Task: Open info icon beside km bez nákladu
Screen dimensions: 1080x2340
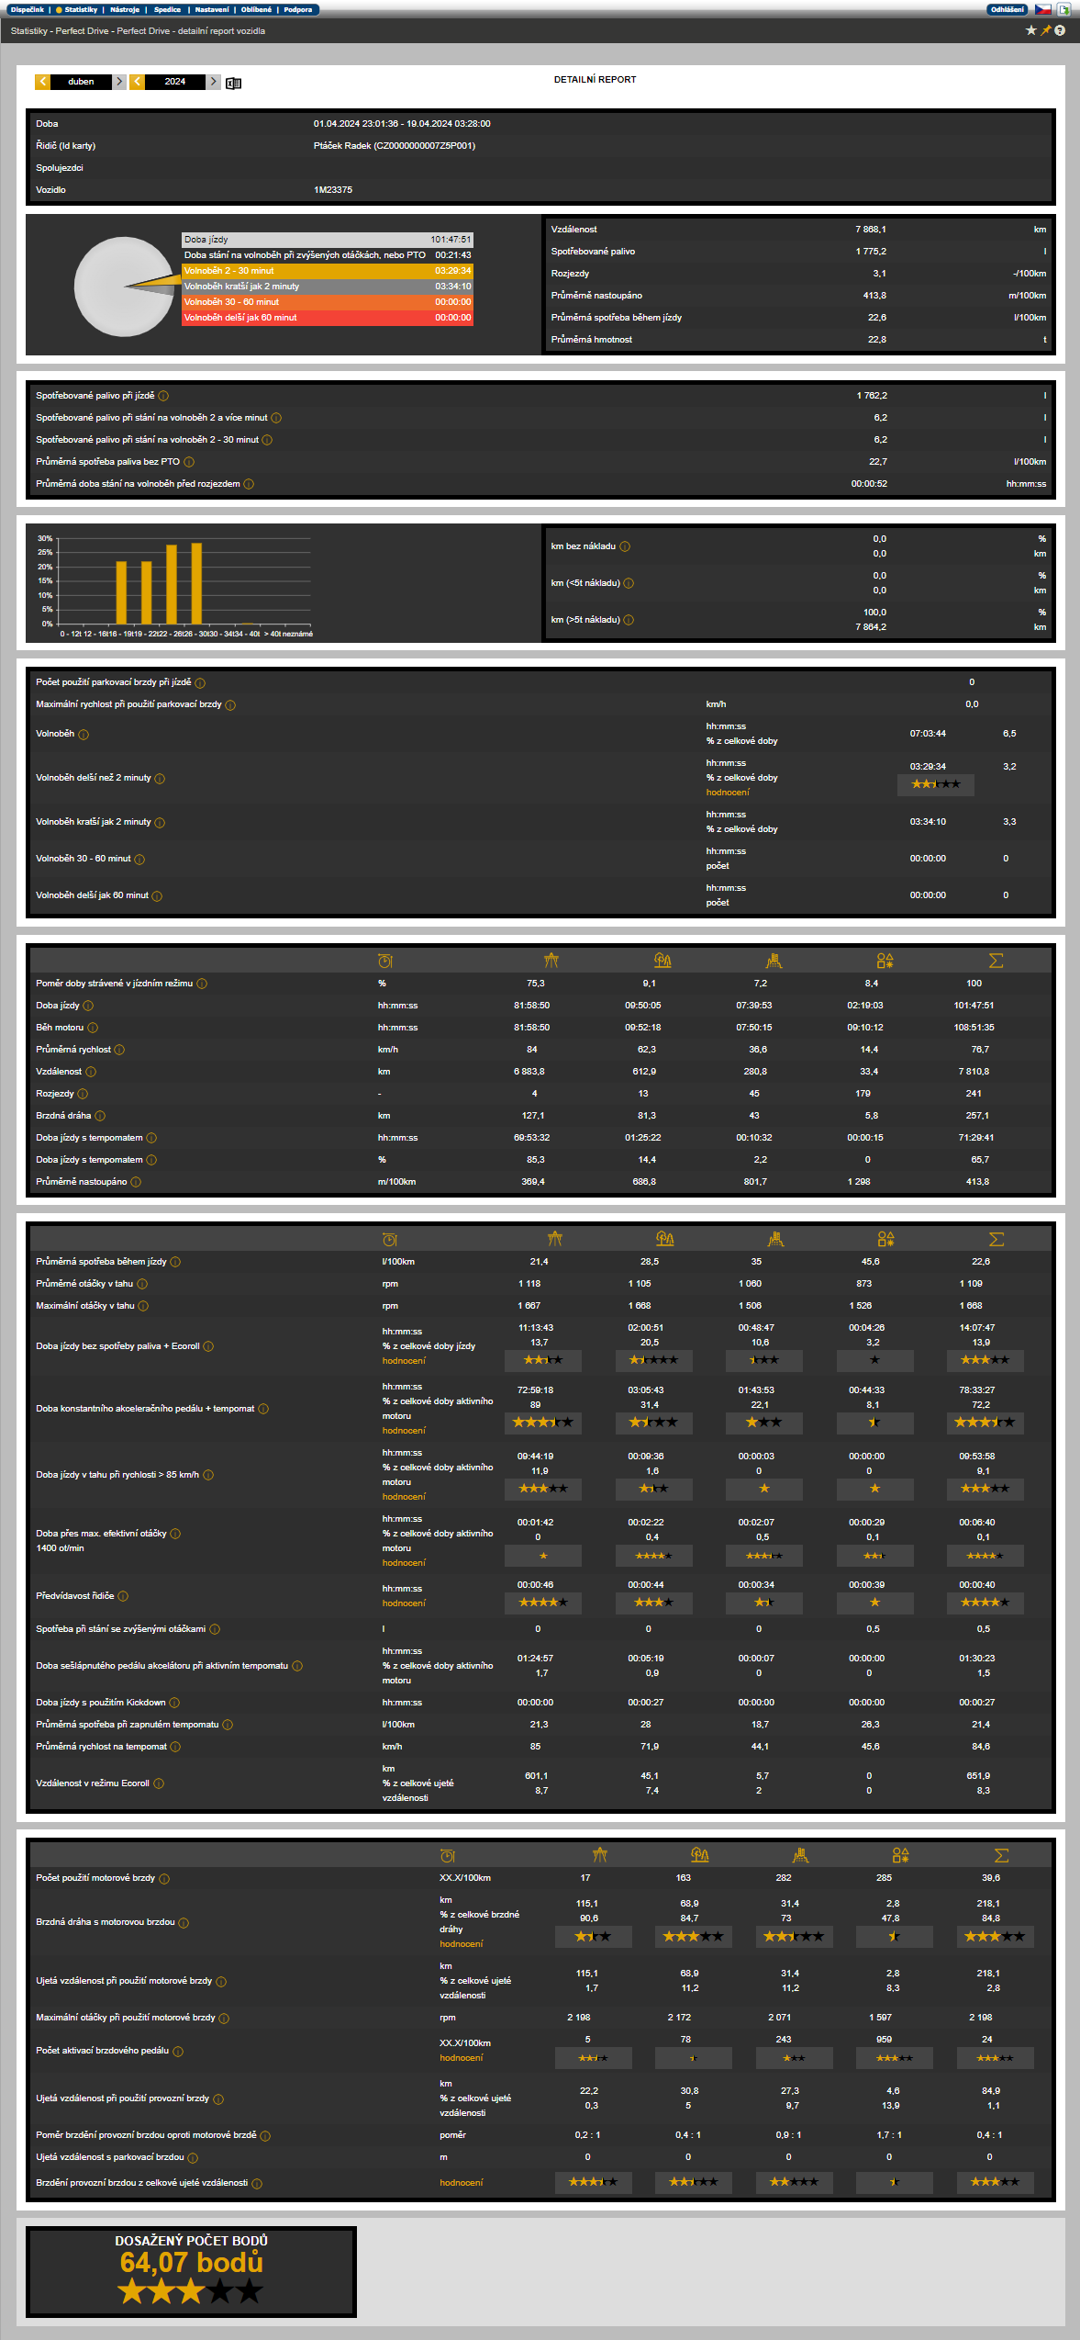Action: [x=625, y=546]
